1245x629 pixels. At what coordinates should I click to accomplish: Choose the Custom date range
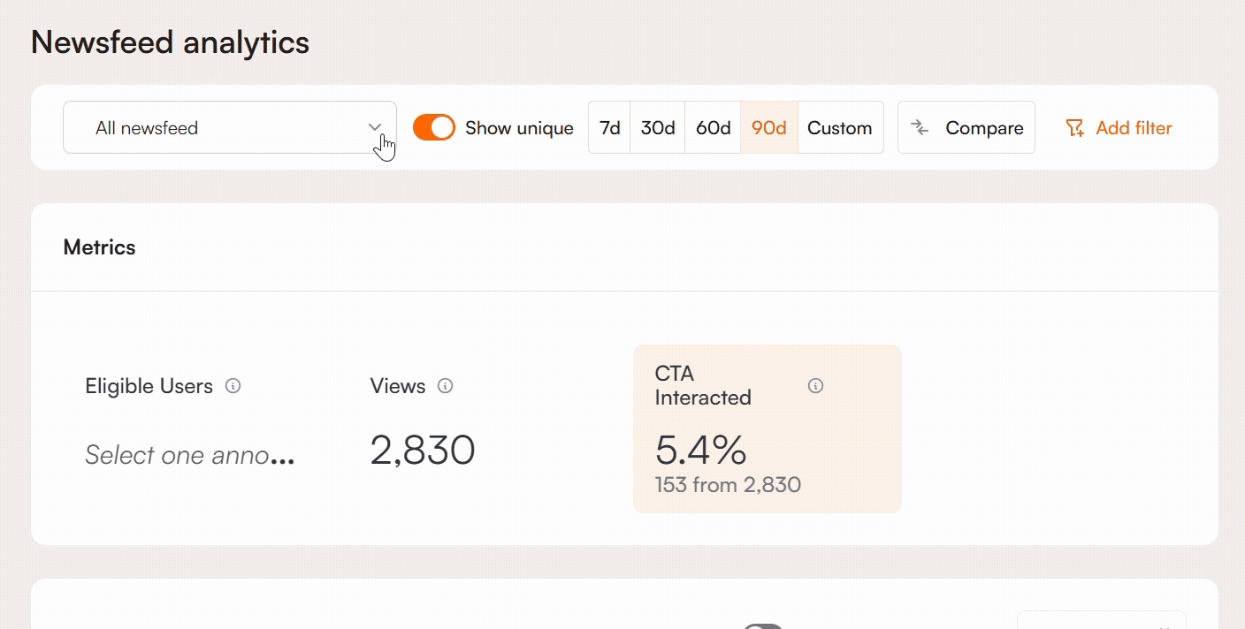tap(840, 128)
